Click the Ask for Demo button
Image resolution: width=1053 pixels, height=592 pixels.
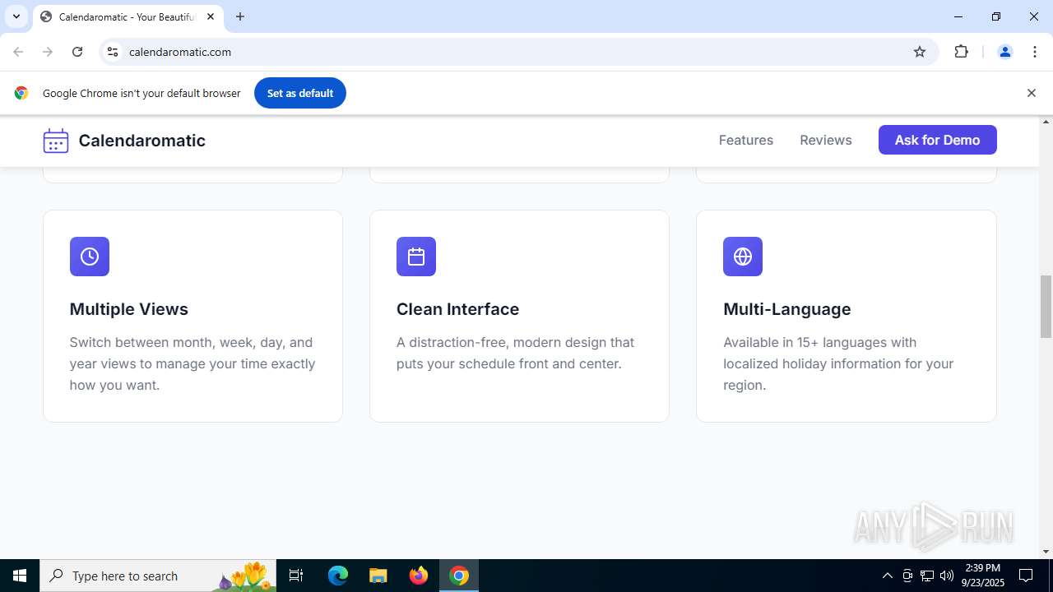938,140
